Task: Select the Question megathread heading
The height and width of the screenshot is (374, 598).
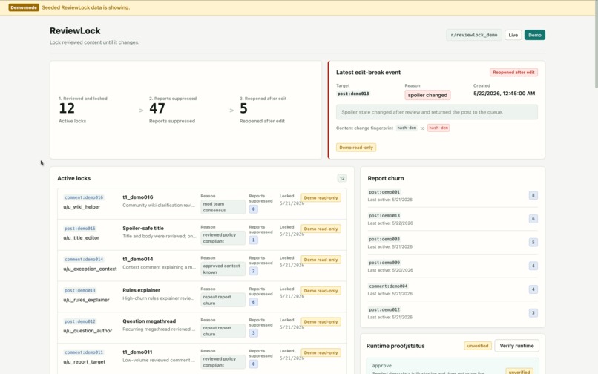Action: [x=149, y=321]
